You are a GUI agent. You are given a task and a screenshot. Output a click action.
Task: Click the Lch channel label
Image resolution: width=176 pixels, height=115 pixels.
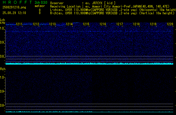[3, 20]
